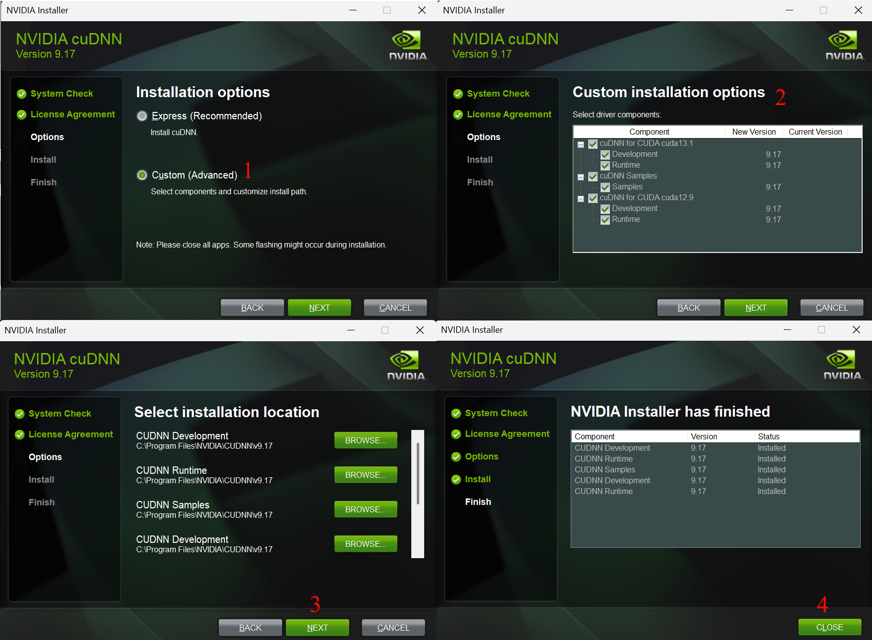Collapse the cuDNN for CUDA cuda12.9 tree node
Screen dimensions: 872x640
pos(581,199)
